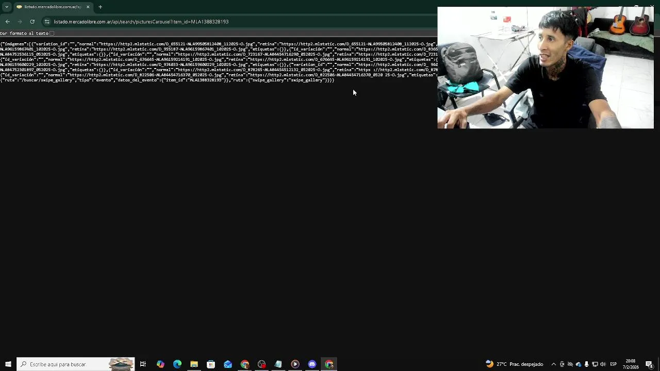Open the notification center icon
The width and height of the screenshot is (660, 371).
point(649,364)
